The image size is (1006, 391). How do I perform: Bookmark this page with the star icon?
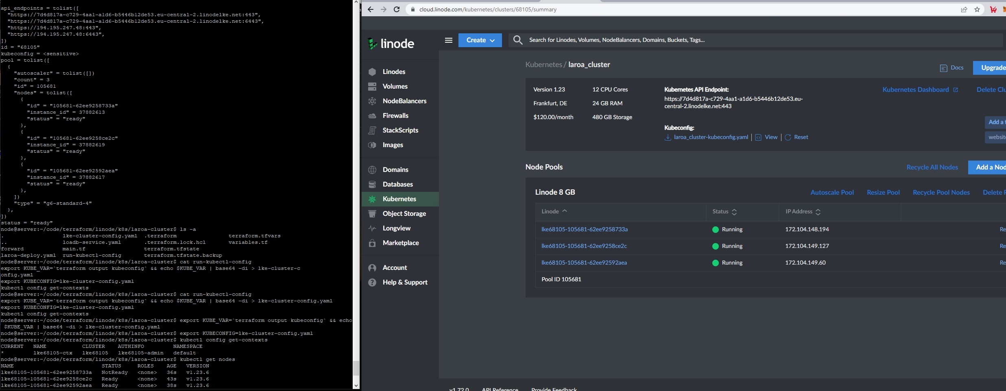977,9
